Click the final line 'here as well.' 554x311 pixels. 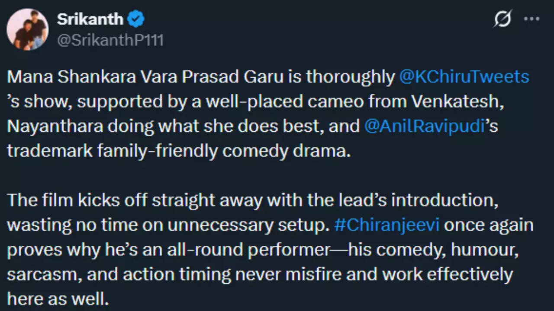(x=58, y=299)
